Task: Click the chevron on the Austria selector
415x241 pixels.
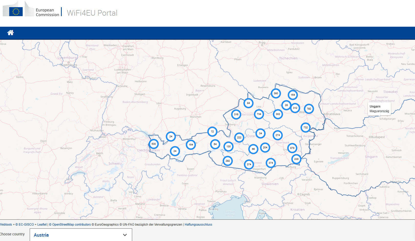Action: coord(125,235)
